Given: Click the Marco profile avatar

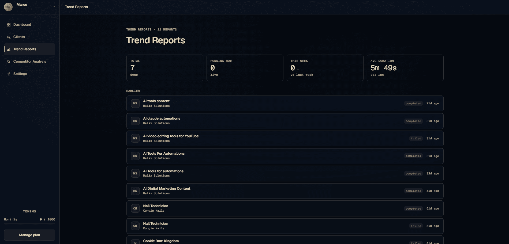Looking at the screenshot, I should click(8, 7).
